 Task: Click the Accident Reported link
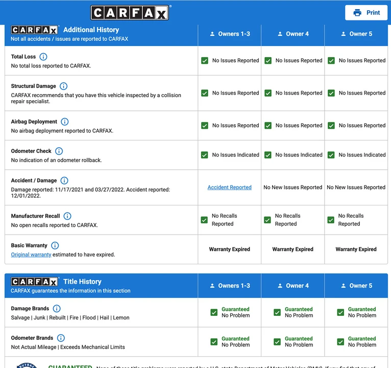point(229,187)
